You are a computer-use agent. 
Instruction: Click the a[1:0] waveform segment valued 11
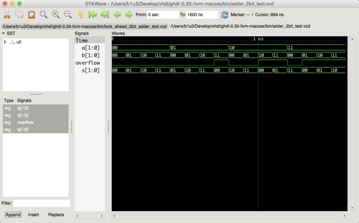click(x=316, y=48)
